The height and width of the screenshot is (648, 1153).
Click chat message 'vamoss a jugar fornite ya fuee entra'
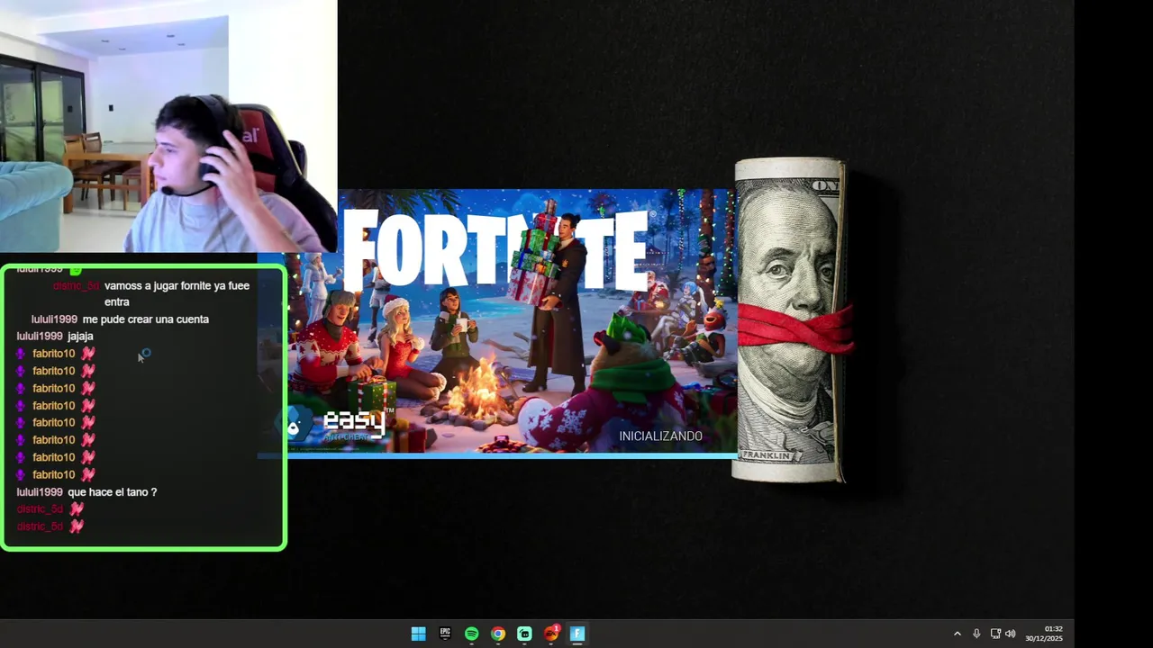(177, 293)
